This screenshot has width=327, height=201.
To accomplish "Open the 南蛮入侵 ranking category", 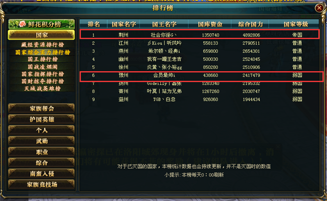I will pos(41,173).
